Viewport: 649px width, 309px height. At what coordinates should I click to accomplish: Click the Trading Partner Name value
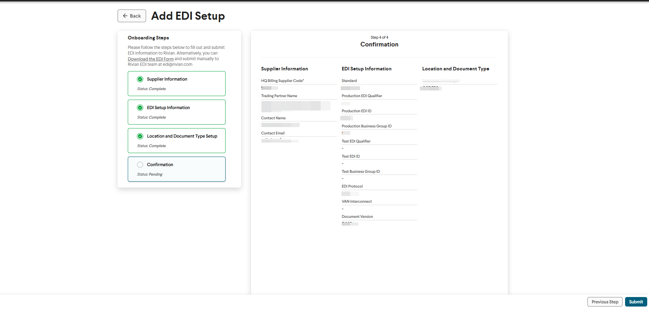296,106
